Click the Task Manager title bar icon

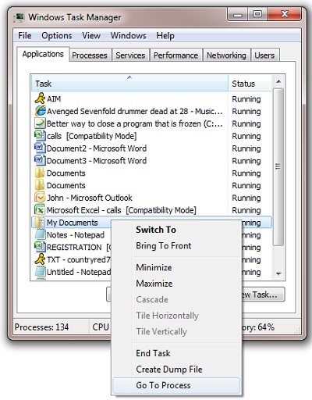[19, 17]
